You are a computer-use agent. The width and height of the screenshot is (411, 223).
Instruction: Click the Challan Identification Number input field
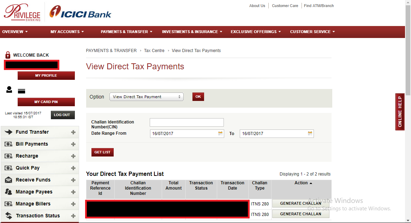pyautogui.click(x=187, y=122)
